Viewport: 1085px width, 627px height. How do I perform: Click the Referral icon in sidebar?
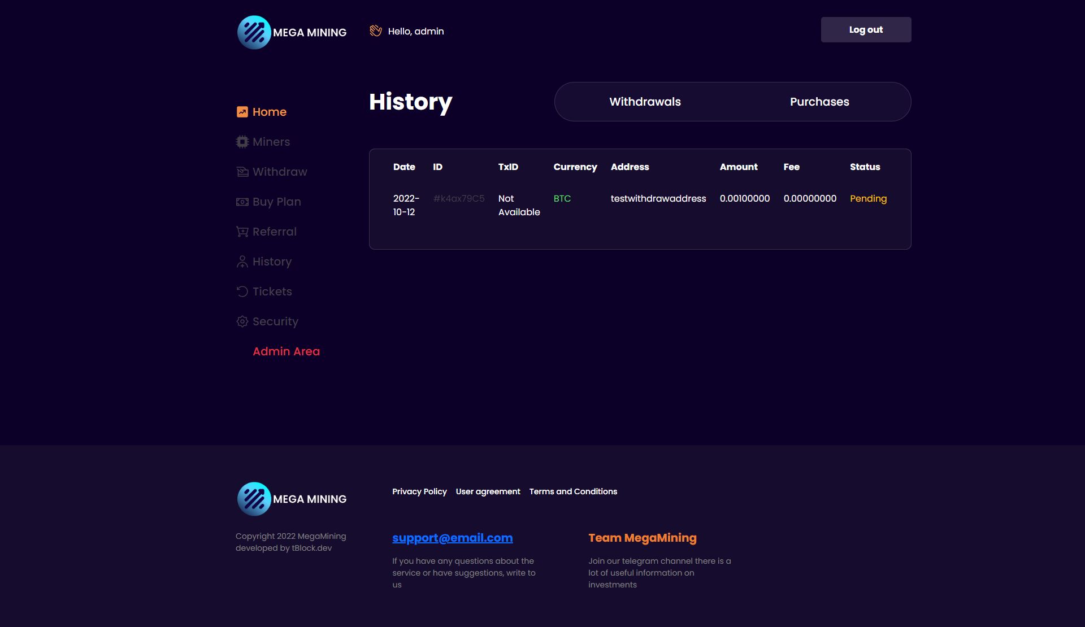click(241, 232)
